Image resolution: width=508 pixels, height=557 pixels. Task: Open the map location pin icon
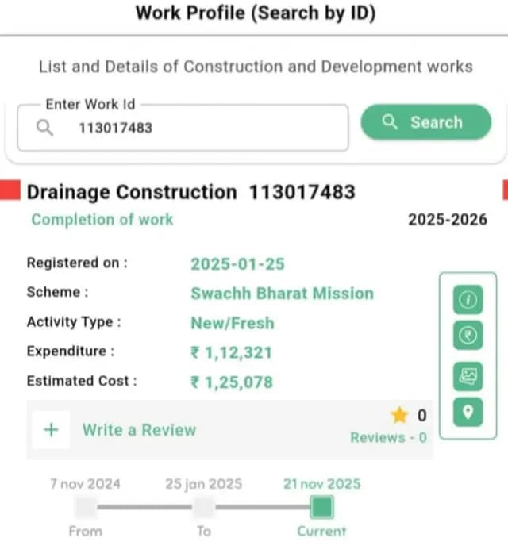(x=468, y=412)
